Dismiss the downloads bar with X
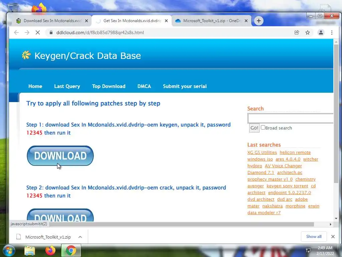 point(333,237)
